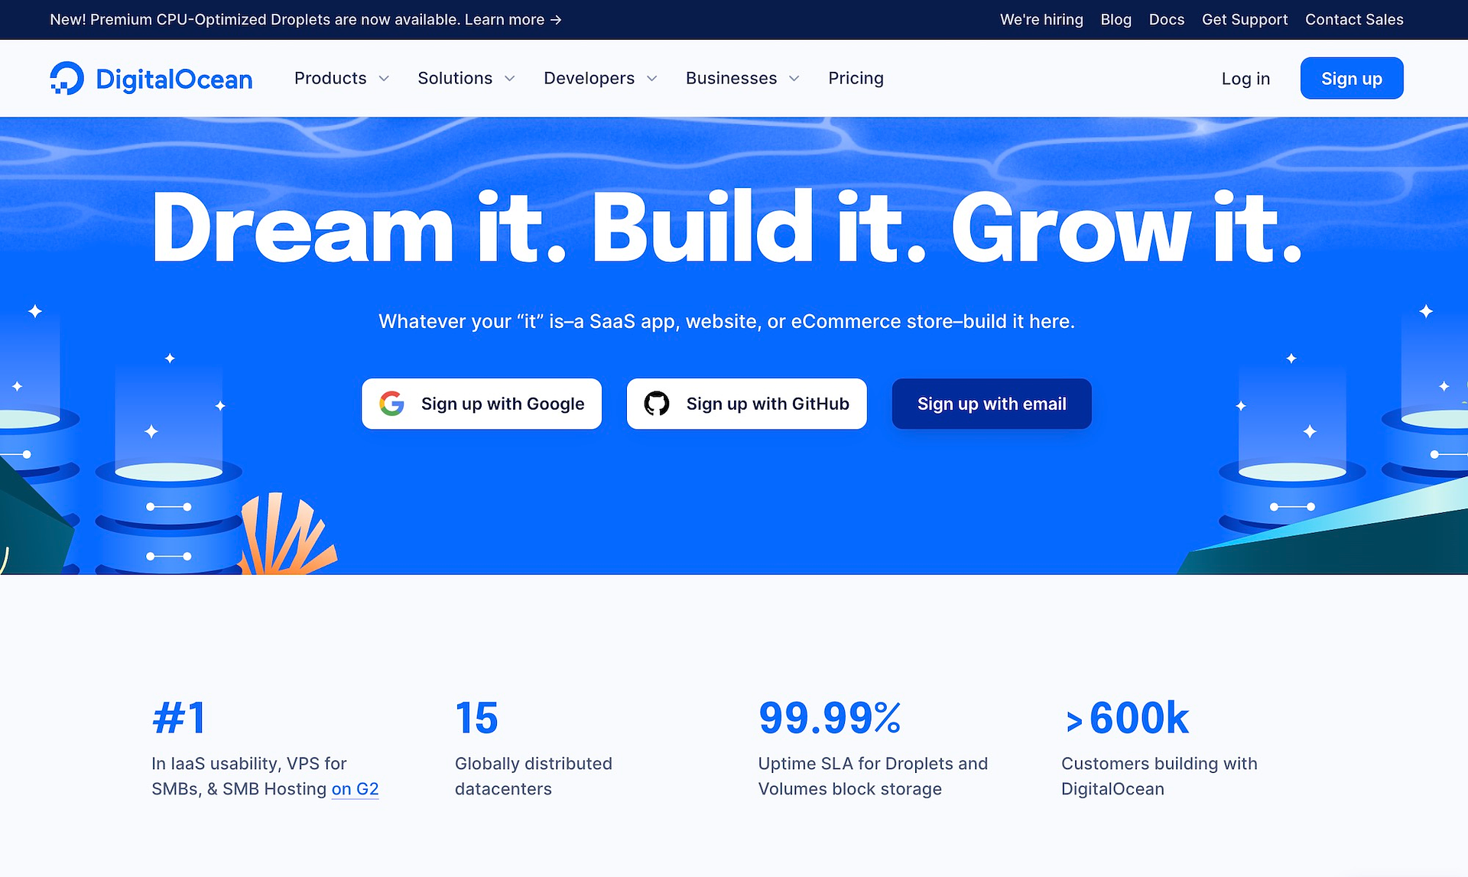Click the Log in button
1468x877 pixels.
(x=1246, y=78)
